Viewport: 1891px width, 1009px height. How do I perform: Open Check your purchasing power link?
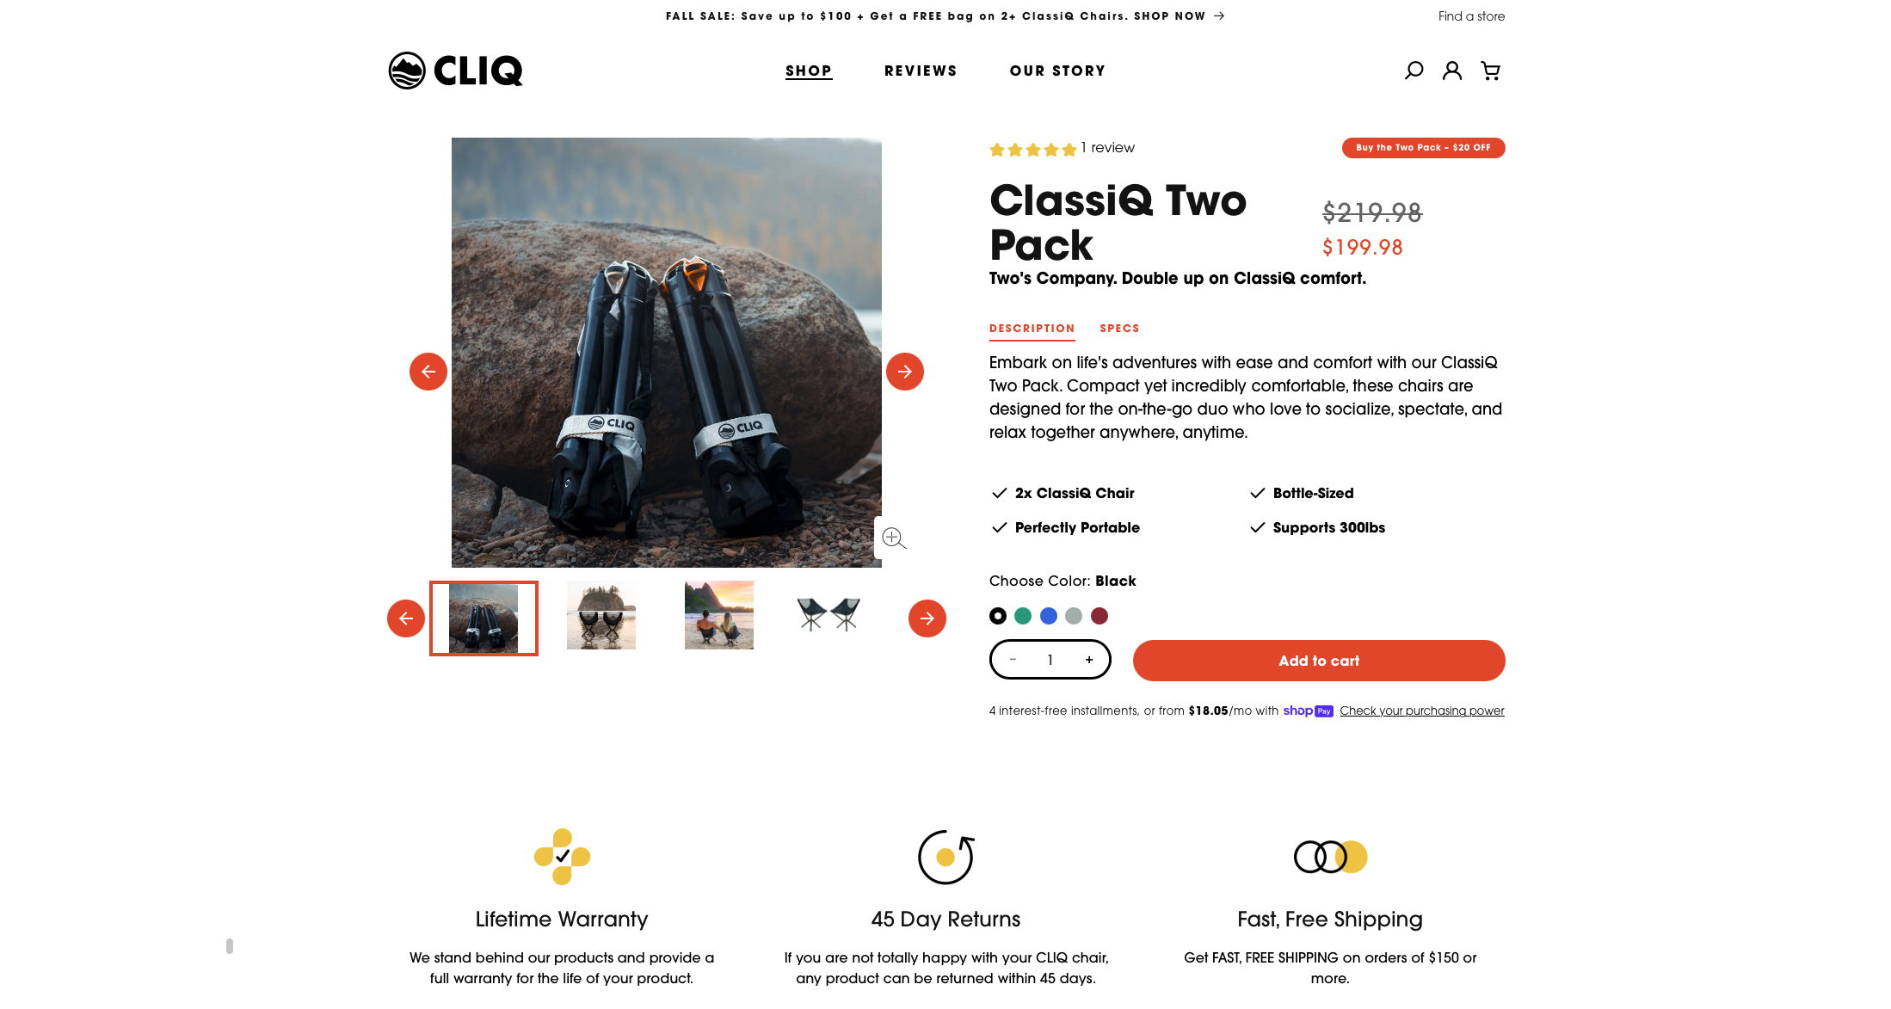1422,711
